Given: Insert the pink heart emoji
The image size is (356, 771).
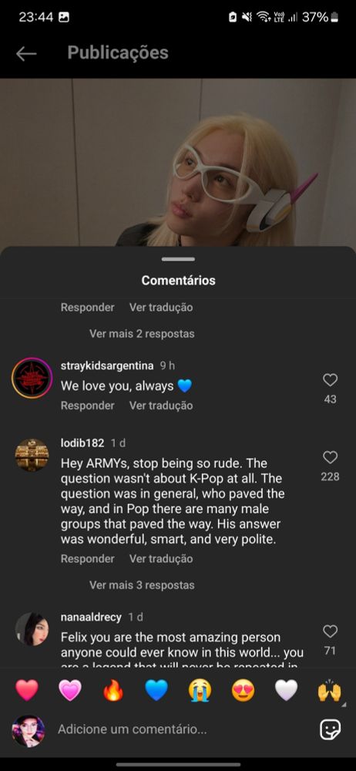Looking at the screenshot, I should (x=70, y=690).
